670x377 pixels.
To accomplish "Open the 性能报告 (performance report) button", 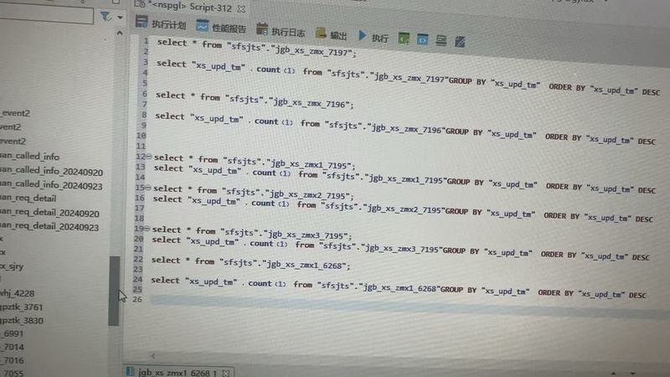I will [x=221, y=28].
